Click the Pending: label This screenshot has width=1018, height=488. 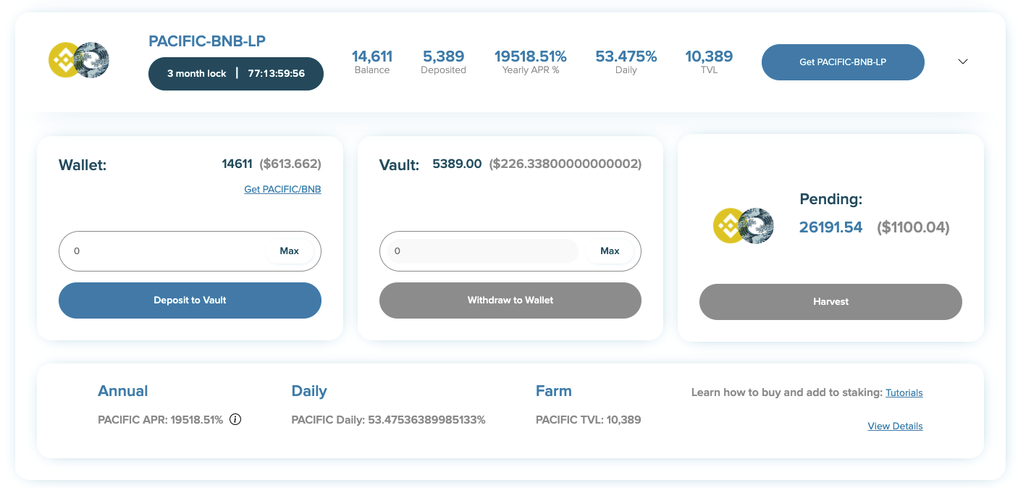pos(830,199)
